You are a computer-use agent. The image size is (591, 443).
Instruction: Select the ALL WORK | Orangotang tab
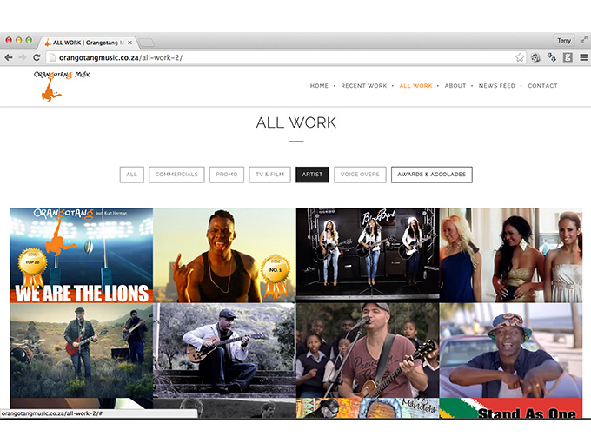point(88,43)
